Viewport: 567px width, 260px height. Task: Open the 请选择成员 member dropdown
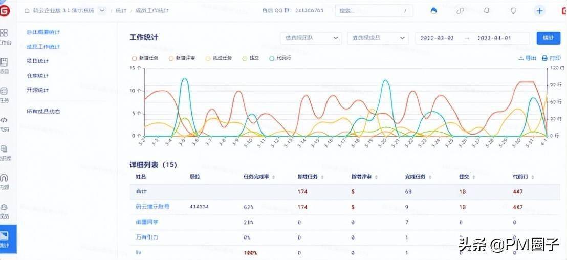(x=378, y=38)
